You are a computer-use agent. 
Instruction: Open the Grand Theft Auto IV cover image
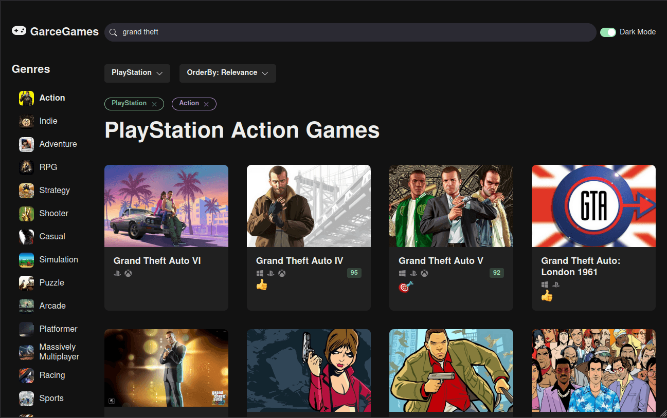[x=309, y=206]
